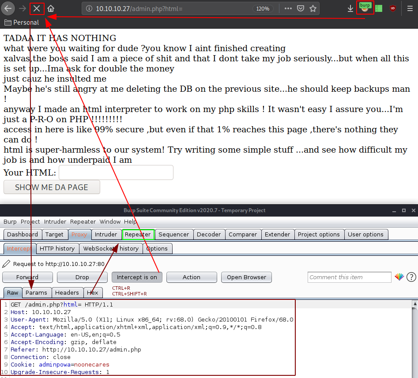Open the proxy Options sub-tab
418x378 pixels.
coord(157,248)
